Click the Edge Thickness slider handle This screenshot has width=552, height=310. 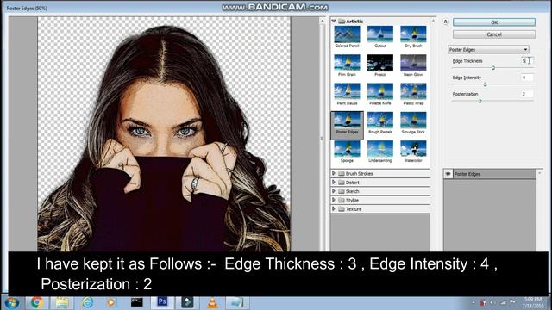(493, 67)
